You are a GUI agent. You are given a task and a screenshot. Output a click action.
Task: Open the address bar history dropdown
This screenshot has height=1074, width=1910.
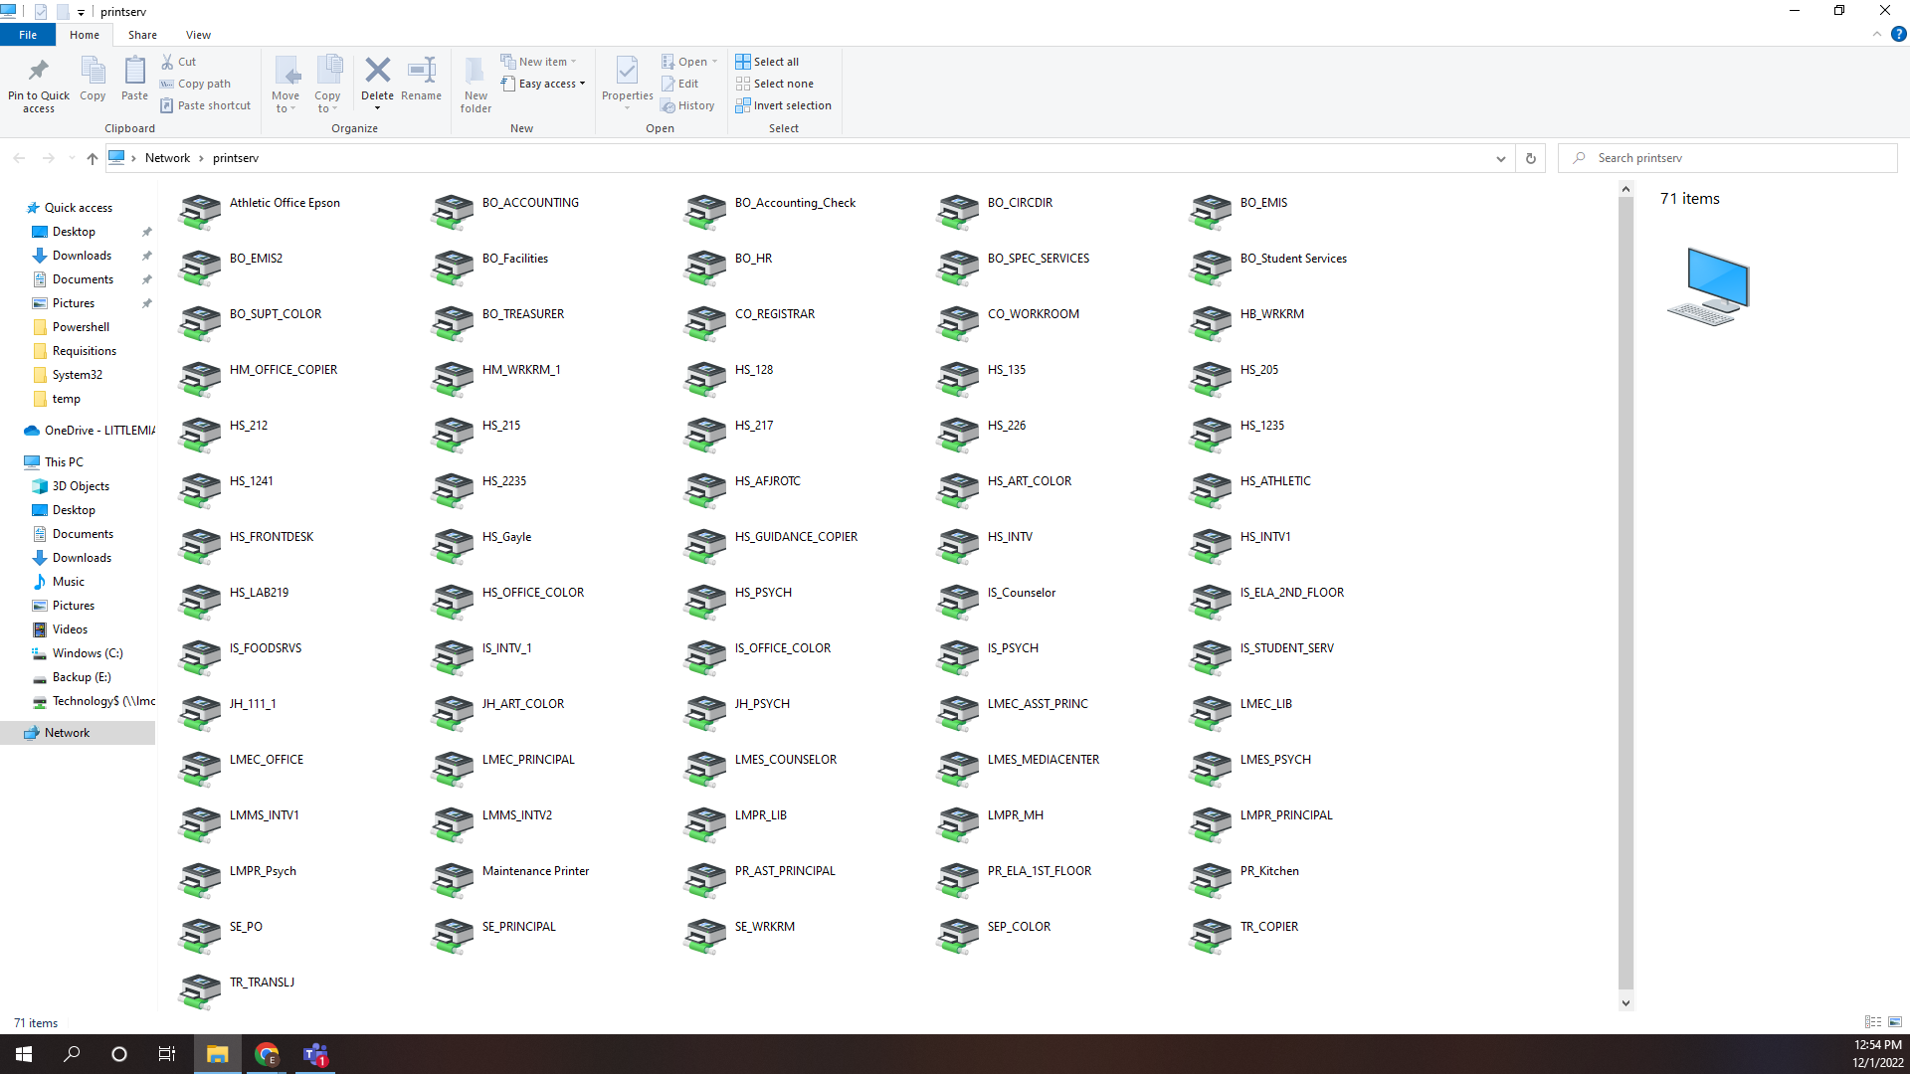(1500, 158)
